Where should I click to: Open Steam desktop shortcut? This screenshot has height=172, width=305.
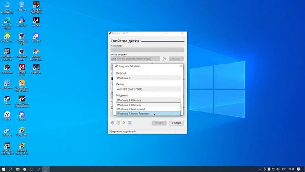click(7, 100)
